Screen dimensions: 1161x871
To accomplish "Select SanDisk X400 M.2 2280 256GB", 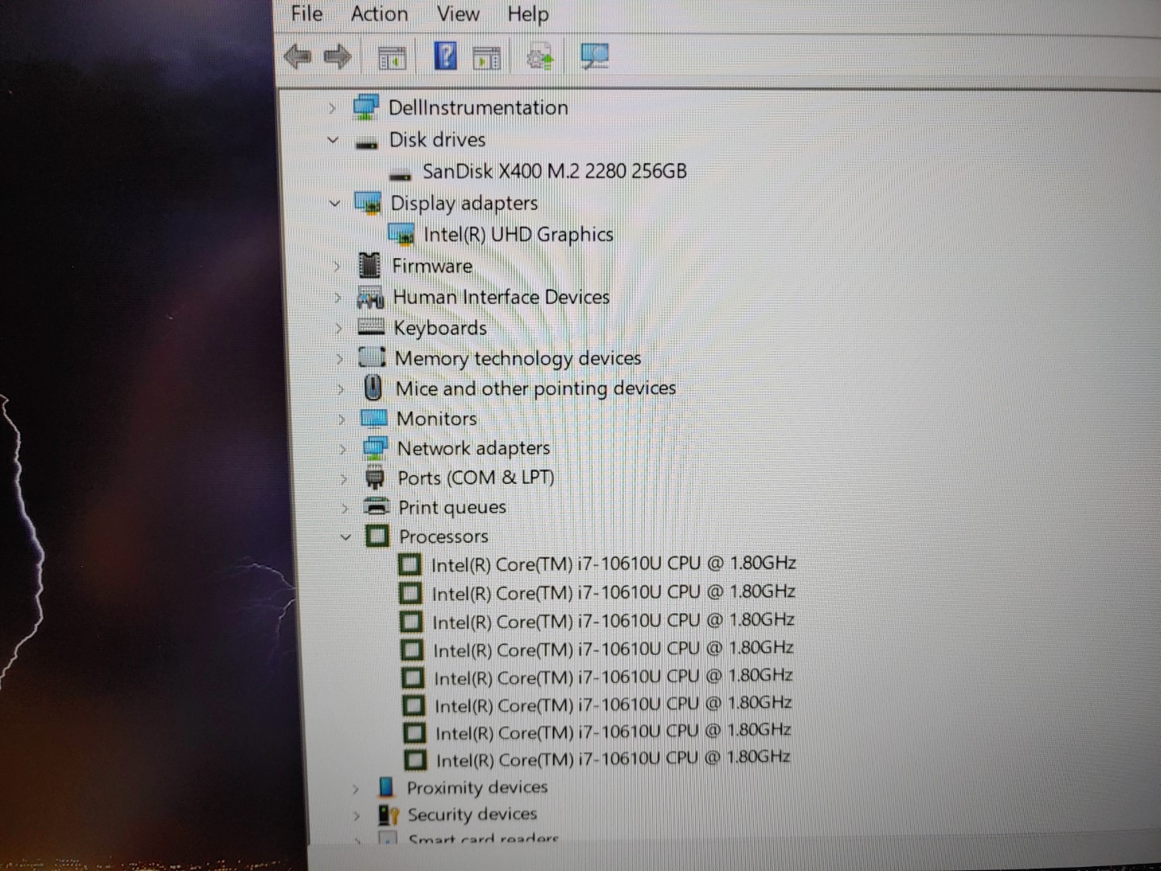I will click(x=555, y=171).
